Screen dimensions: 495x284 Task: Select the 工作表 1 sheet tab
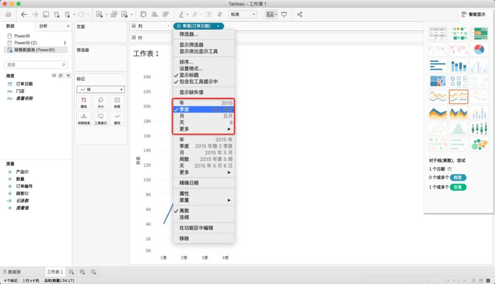[x=55, y=272]
